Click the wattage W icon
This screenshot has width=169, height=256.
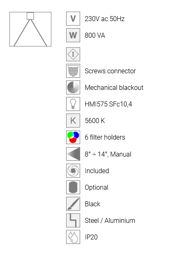click(x=73, y=35)
